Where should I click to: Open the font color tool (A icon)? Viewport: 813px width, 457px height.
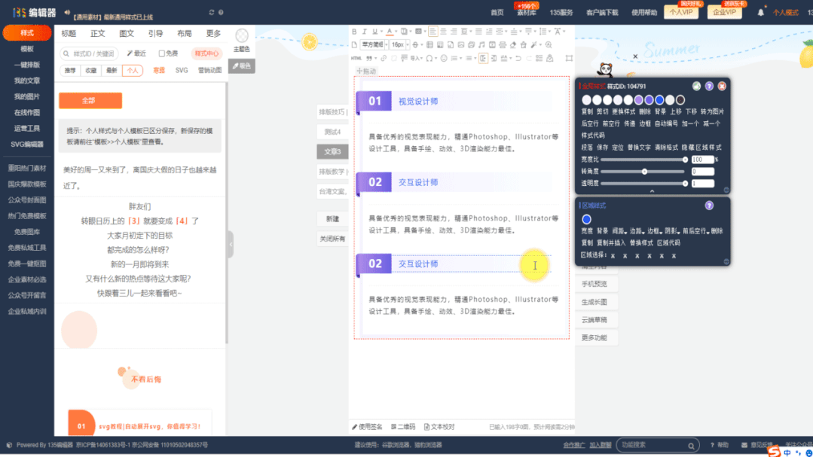[x=390, y=32]
